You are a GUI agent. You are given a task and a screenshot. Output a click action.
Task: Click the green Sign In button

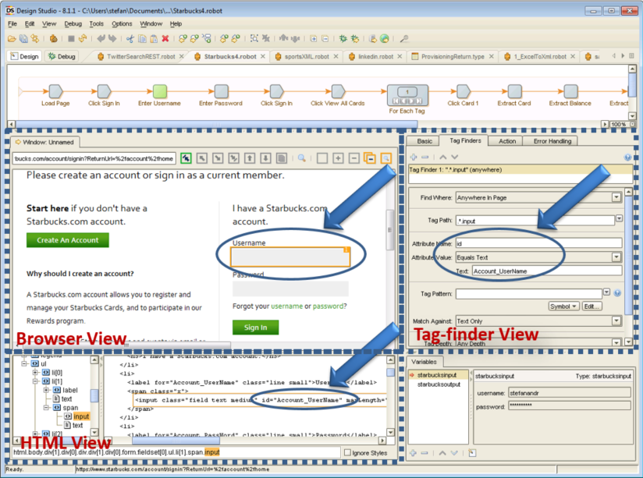tap(255, 328)
